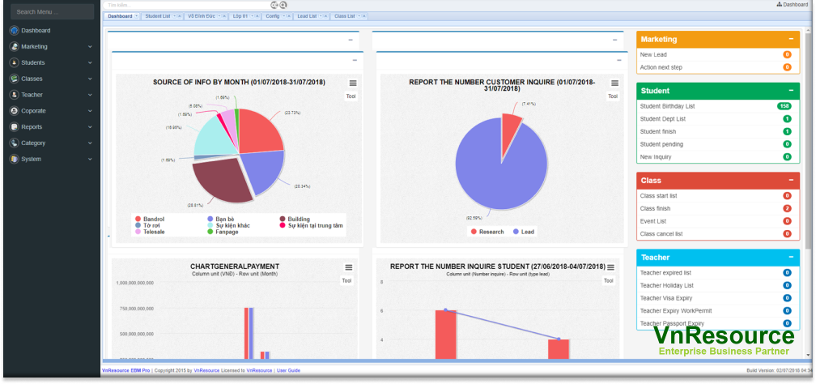The width and height of the screenshot is (816, 384).
Task: Click the Reports icon in the sidebar
Action: pos(15,127)
